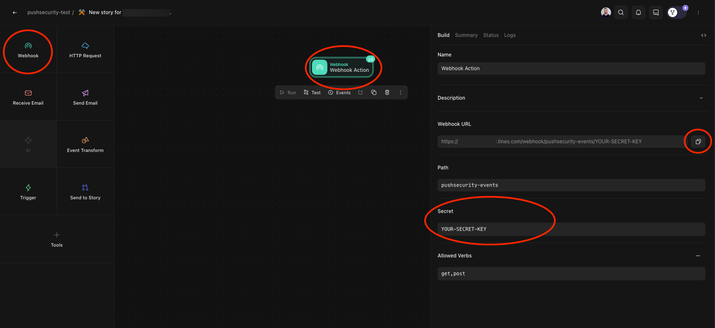This screenshot has height=328, width=715.
Task: Go back using the left arrow
Action: [x=15, y=12]
